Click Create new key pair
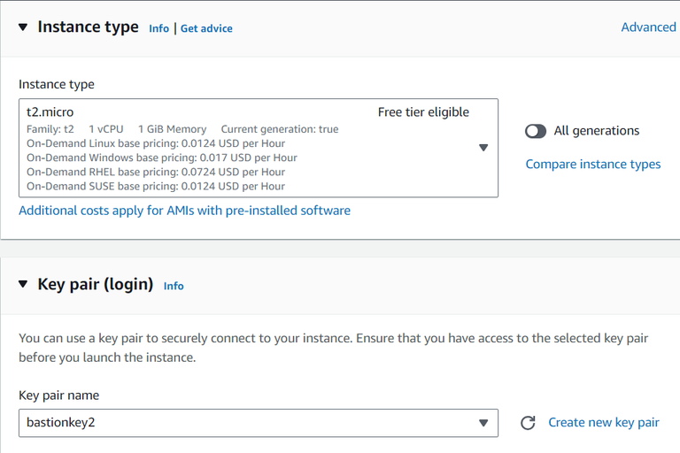This screenshot has height=453, width=680. click(x=604, y=422)
